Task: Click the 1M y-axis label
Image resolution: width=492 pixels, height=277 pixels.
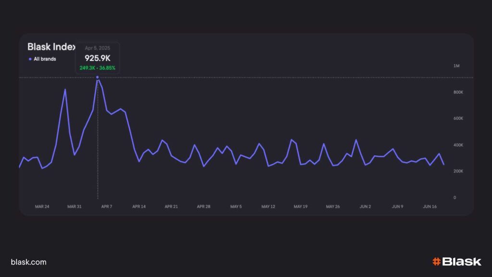Action: (456, 66)
